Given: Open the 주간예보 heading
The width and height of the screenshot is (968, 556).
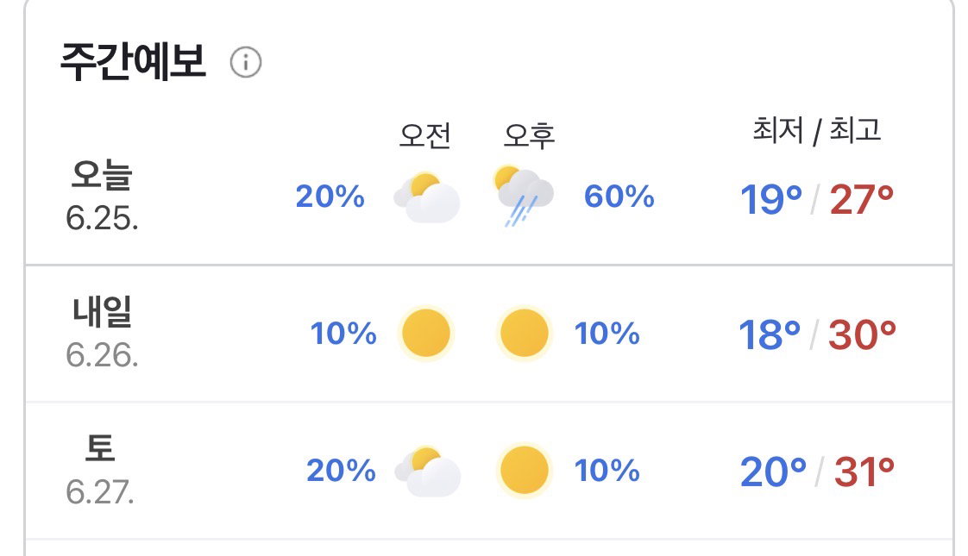Looking at the screenshot, I should (133, 62).
